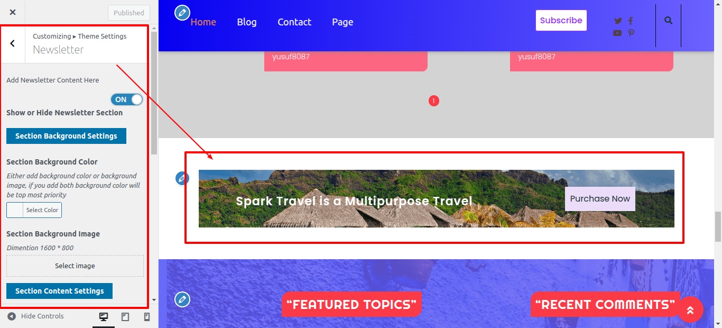Go back from the Newsletter panel
This screenshot has height=328, width=722.
pyautogui.click(x=13, y=44)
